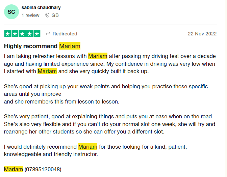The width and height of the screenshot is (227, 177).
Task: Click the GB country label
Action: [55, 15]
